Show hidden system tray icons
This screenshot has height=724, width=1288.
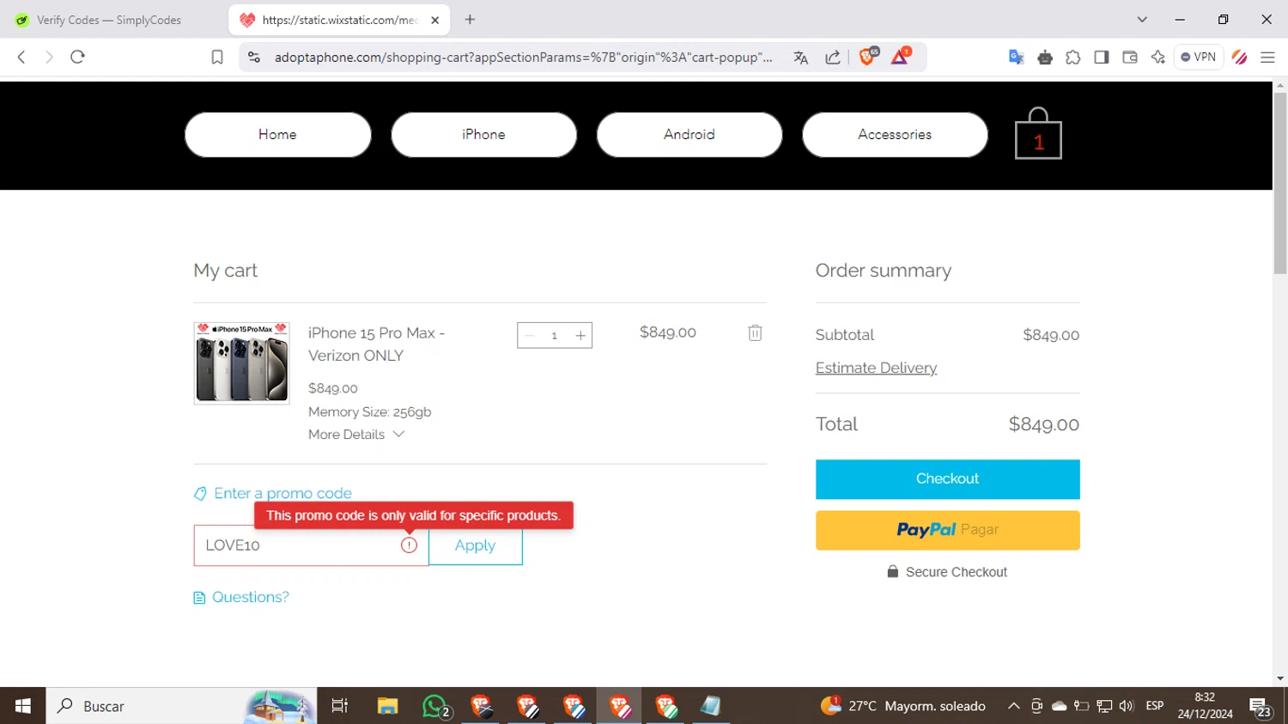click(x=1013, y=706)
